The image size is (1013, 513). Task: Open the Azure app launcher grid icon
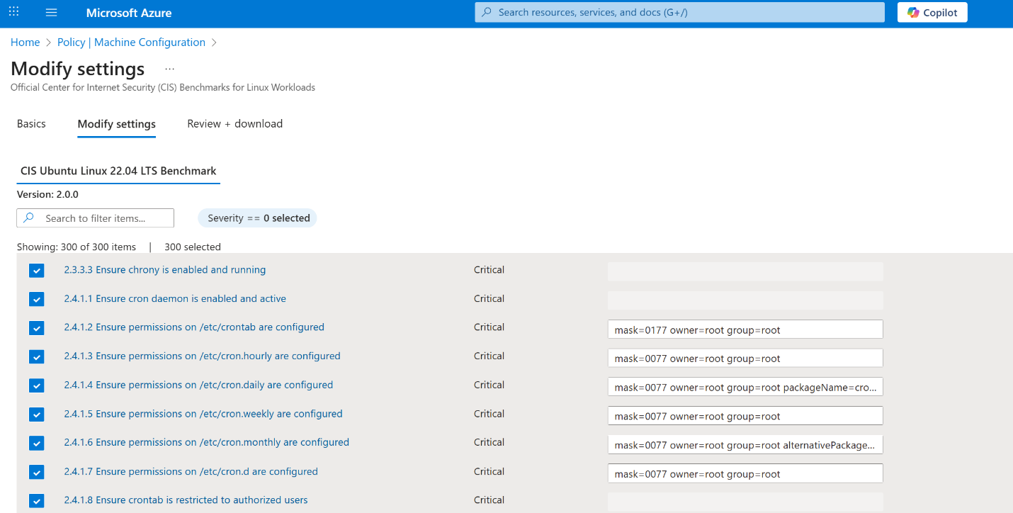(13, 12)
